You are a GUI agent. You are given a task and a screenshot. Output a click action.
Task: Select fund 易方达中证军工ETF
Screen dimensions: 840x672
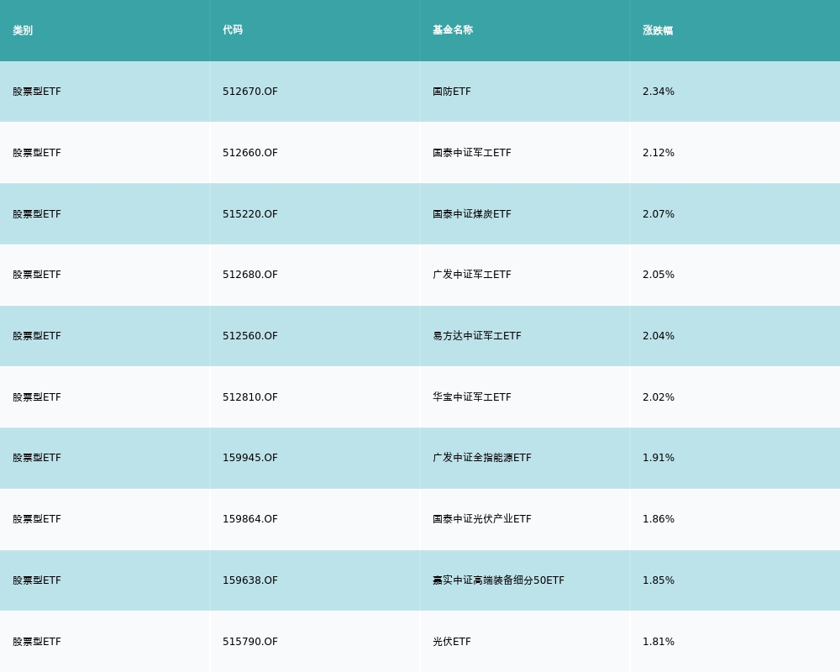(477, 335)
